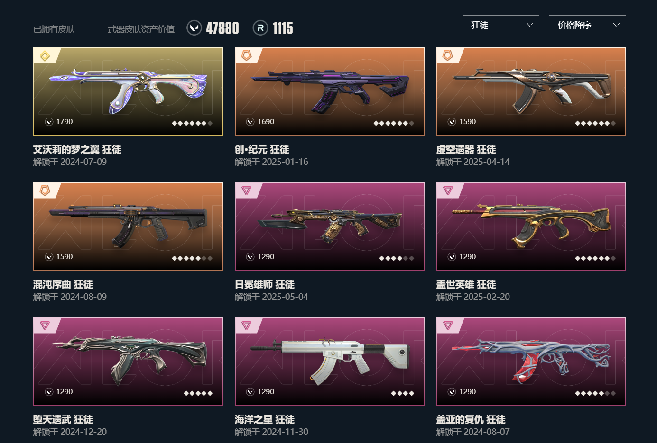Select the 海洋之星 狂徒 weapon thumbnail
Viewport: 657px width, 443px height.
pyautogui.click(x=330, y=362)
